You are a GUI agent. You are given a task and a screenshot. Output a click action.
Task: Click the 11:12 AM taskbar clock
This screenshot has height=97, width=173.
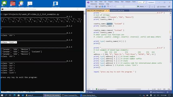[x=164, y=95]
